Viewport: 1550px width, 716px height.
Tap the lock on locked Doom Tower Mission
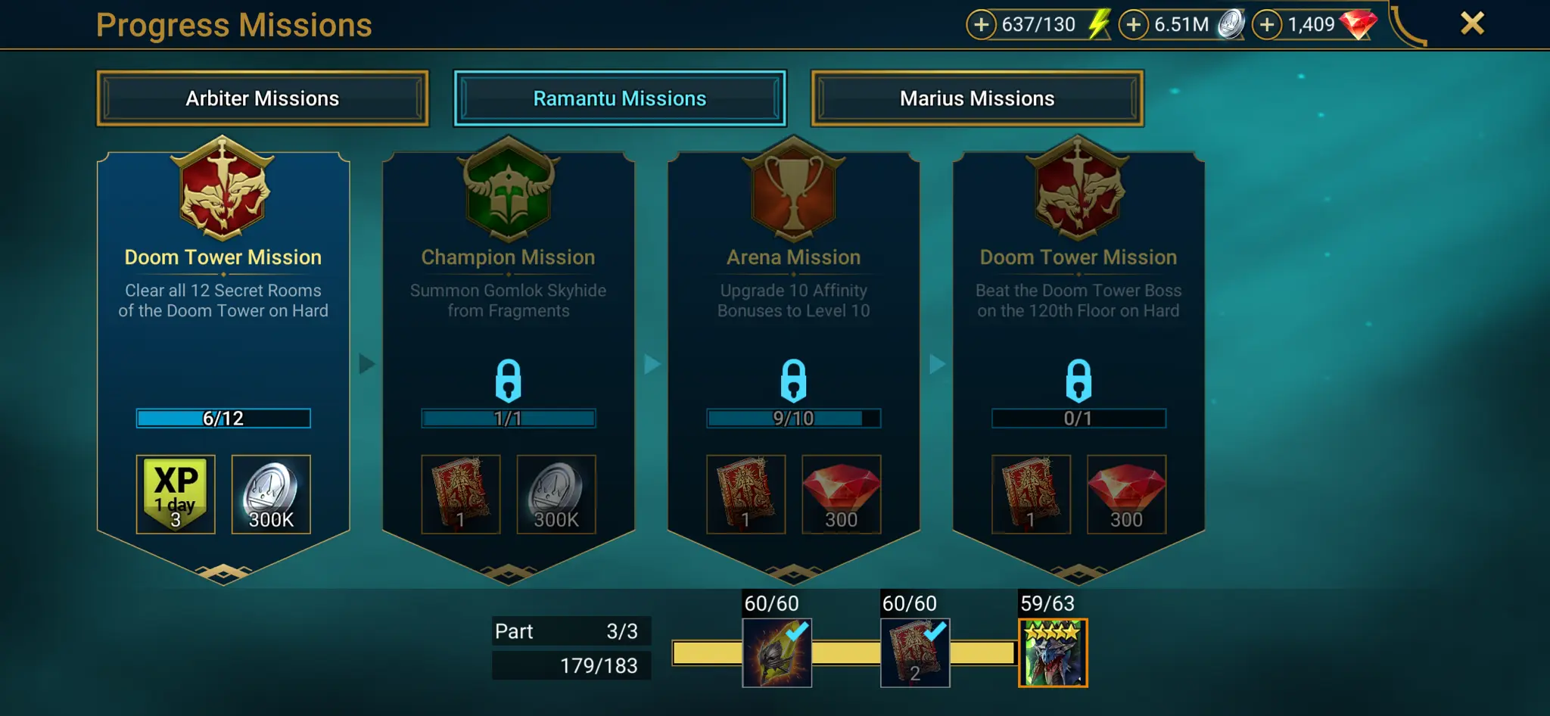[1078, 380]
